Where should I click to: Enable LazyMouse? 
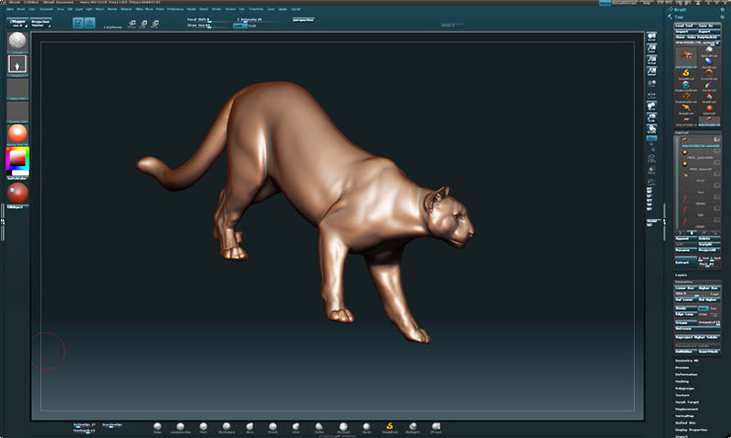[112, 27]
